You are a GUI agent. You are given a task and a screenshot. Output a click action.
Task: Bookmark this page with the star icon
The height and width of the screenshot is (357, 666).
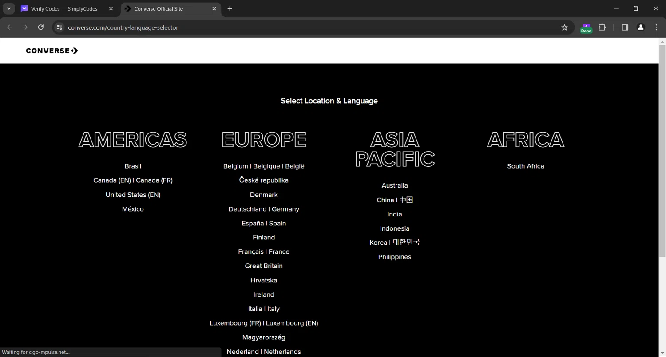pos(564,27)
